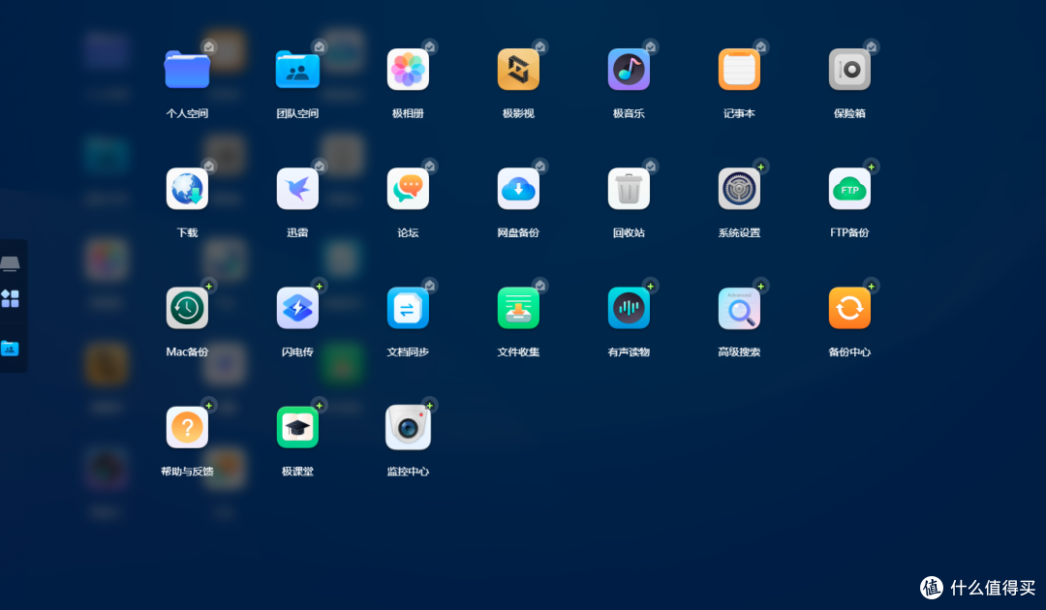Open the Mac备份 Time Machine app
This screenshot has height=610, width=1046.
[187, 308]
